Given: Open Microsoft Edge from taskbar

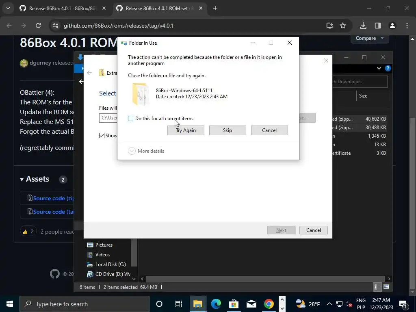Looking at the screenshot, I should coord(216,304).
